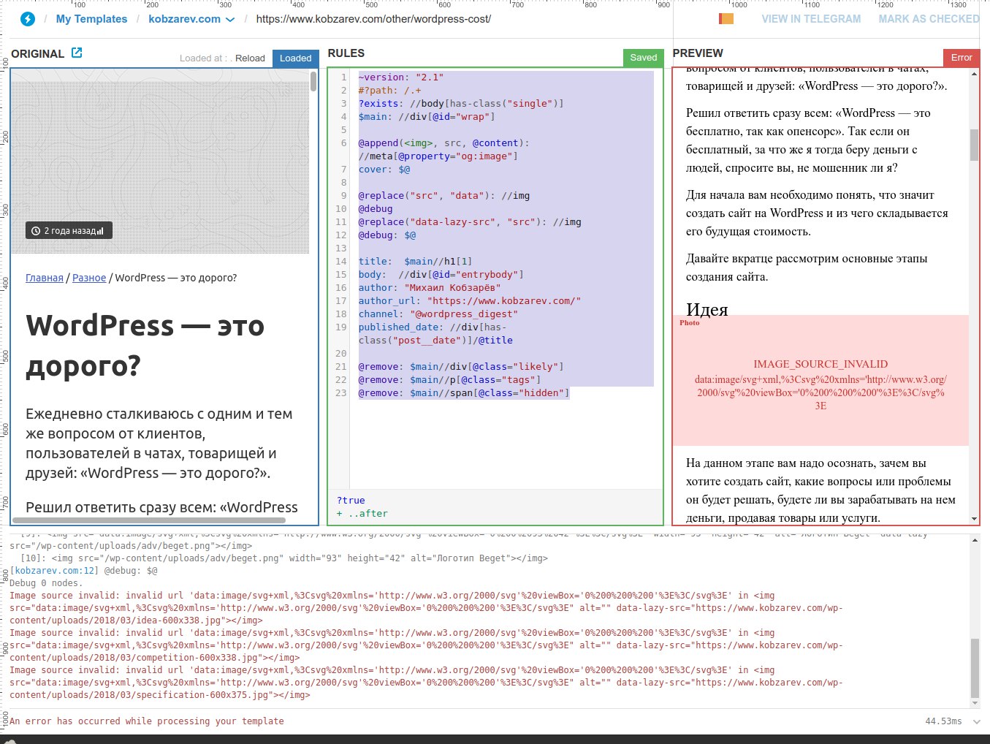The width and height of the screenshot is (990, 744).
Task: Click the debug console scroll up arrow
Action: point(975,540)
